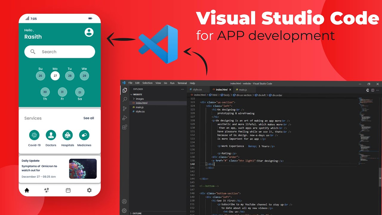Image resolution: width=382 pixels, height=215 pixels.
Task: Open the Covid-19 service icon
Action: pyautogui.click(x=34, y=135)
